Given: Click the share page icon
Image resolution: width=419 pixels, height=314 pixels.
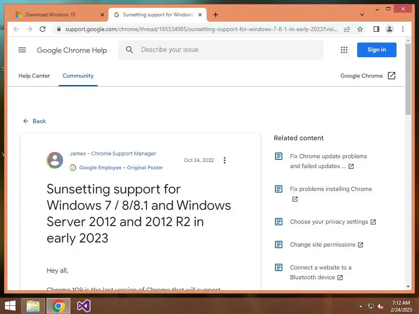Looking at the screenshot, I should (347, 29).
